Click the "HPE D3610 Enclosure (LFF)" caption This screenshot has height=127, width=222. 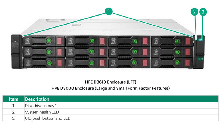(110, 82)
